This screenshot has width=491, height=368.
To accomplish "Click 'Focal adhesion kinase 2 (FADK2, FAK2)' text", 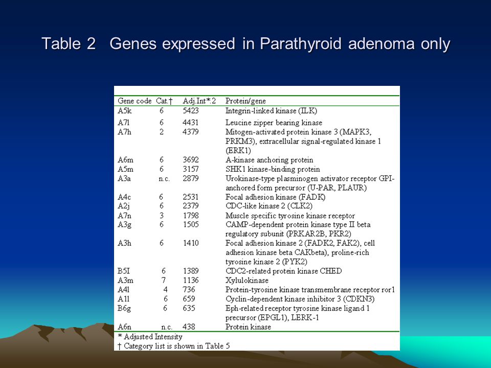I will [294, 243].
